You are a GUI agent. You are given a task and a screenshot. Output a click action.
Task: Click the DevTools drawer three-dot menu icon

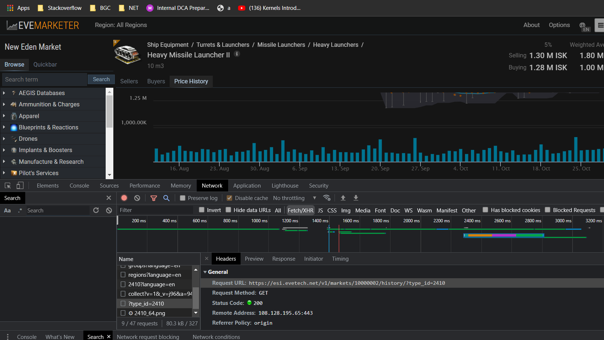click(x=7, y=337)
